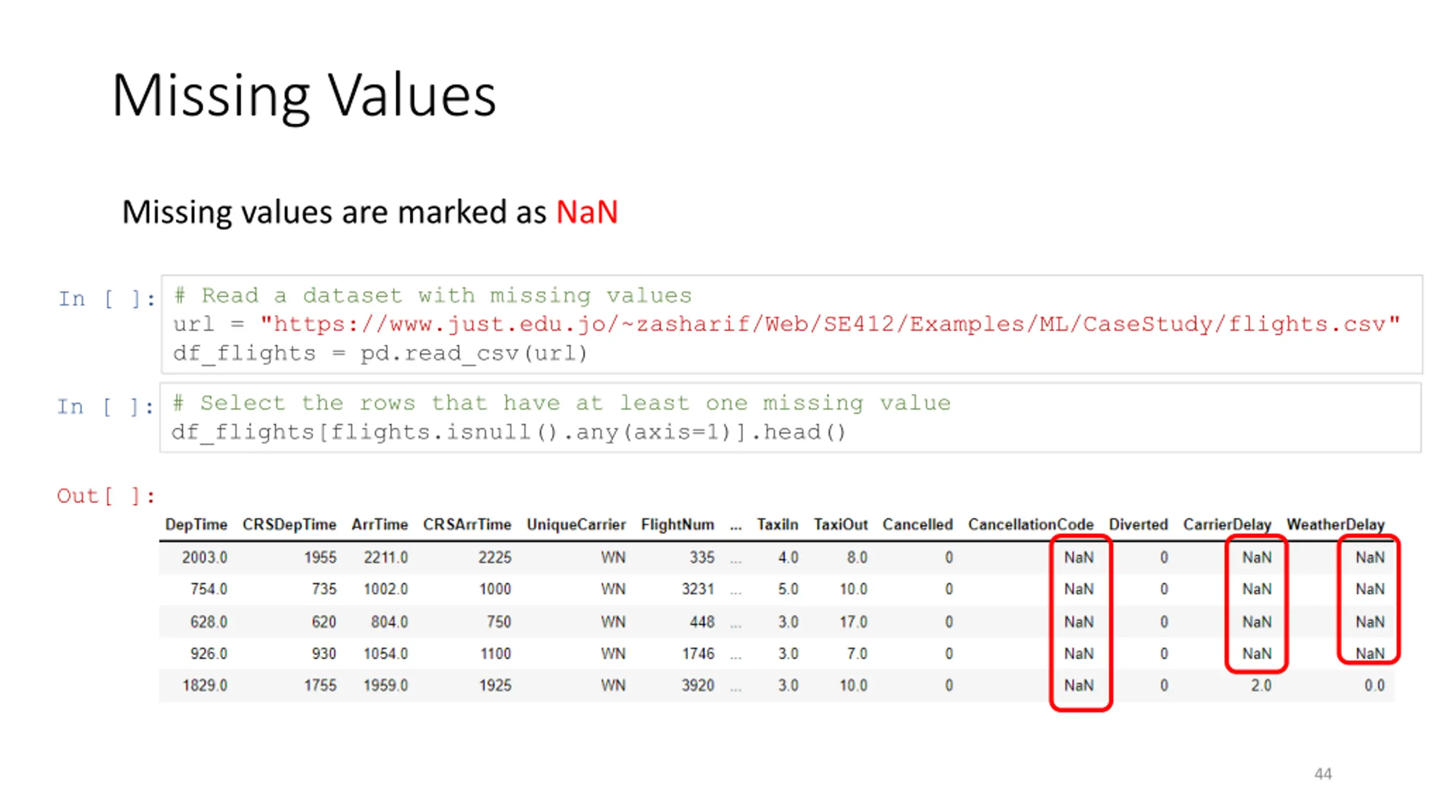Click the TaxiOut value 8.0

click(857, 557)
